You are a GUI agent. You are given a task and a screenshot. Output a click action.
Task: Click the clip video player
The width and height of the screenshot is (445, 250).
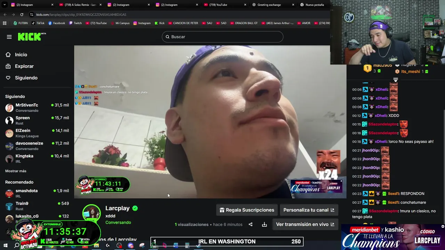(x=210, y=122)
